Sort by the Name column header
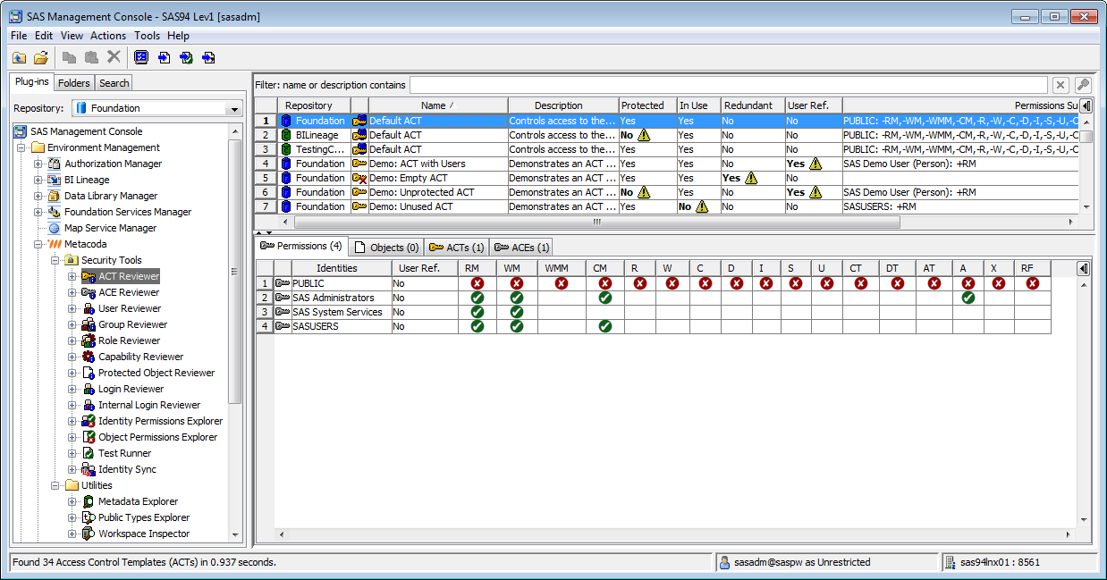1107x580 pixels. [438, 105]
